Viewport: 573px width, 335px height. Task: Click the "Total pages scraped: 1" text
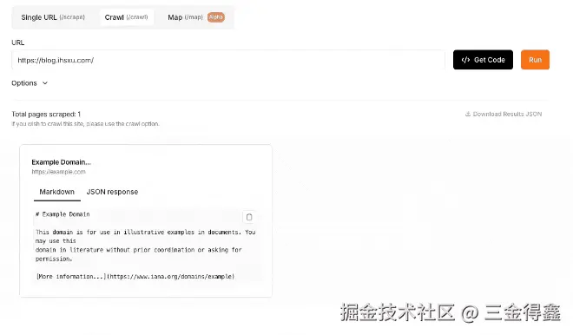(x=46, y=114)
